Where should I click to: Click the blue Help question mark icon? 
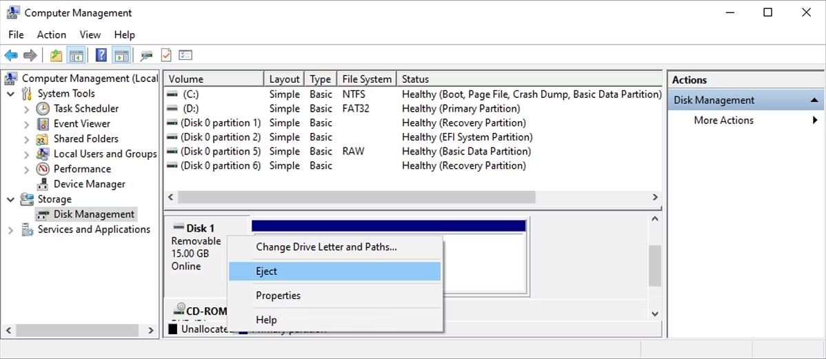click(x=101, y=54)
